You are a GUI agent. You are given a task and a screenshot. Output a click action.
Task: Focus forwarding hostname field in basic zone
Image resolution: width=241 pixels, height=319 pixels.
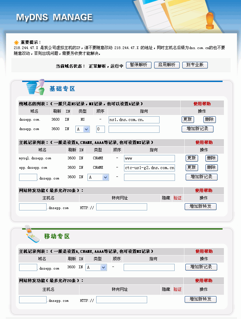tap(33, 207)
